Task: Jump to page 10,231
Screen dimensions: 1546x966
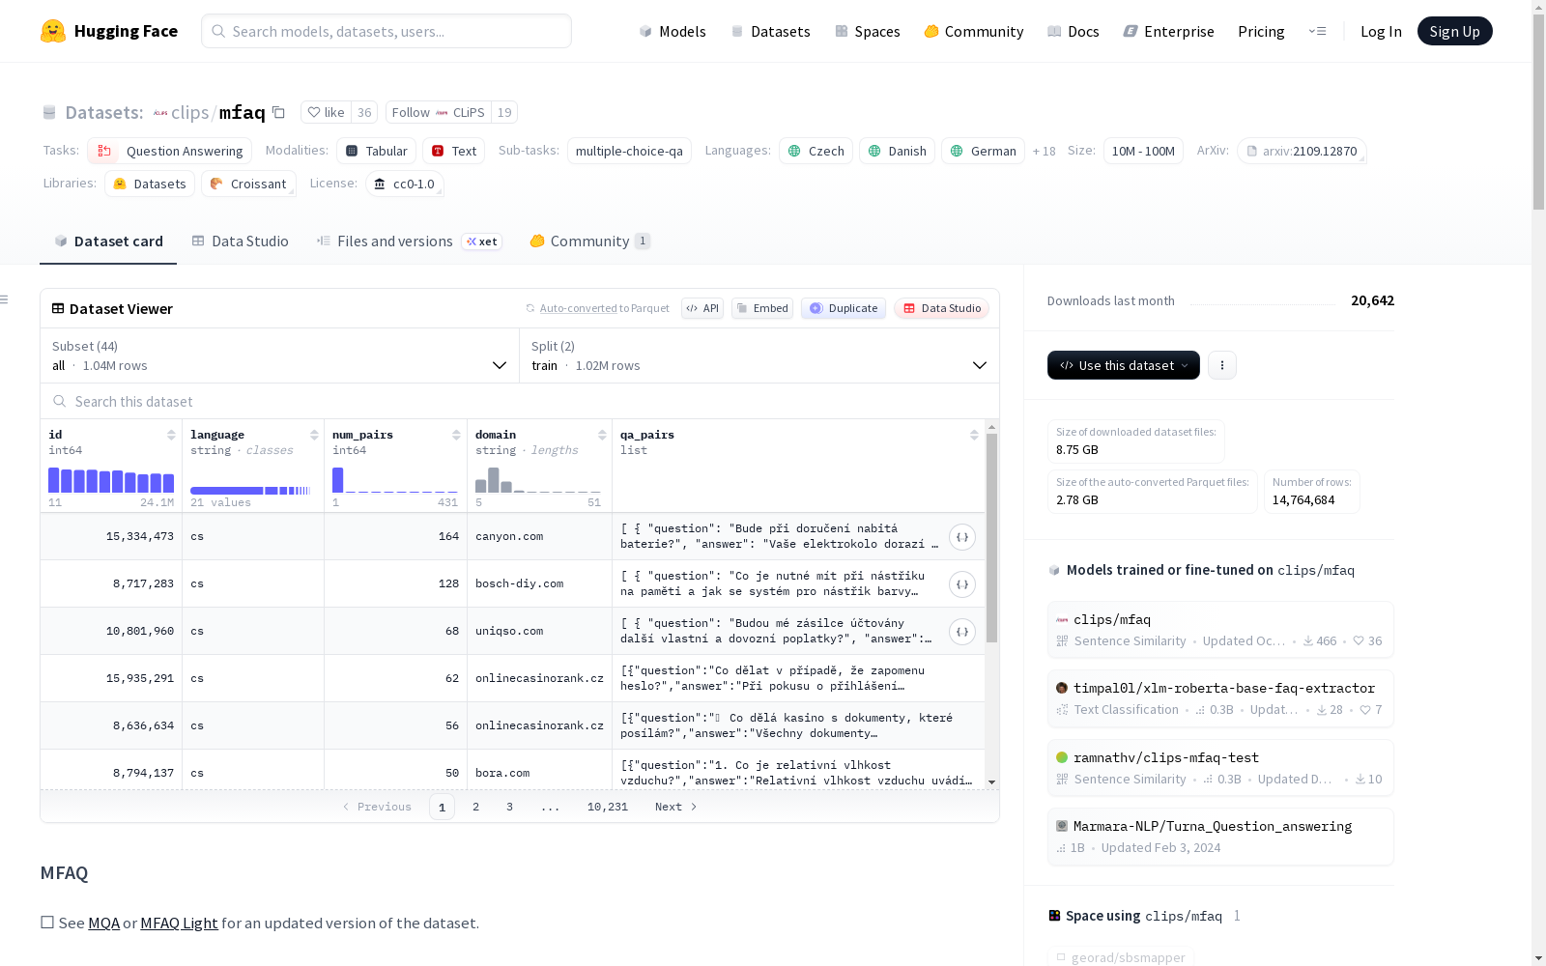Action: click(608, 807)
